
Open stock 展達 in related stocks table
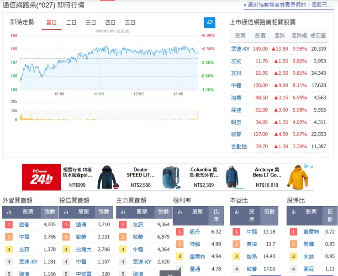(236, 110)
